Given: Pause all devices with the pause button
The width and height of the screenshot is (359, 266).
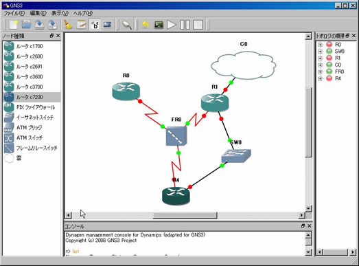Looking at the screenshot, I should click(185, 25).
